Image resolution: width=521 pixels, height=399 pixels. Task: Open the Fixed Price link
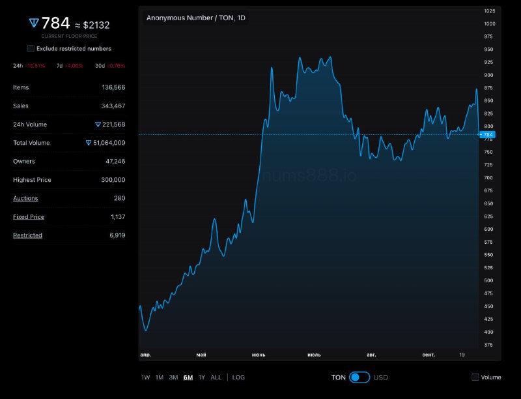(29, 217)
